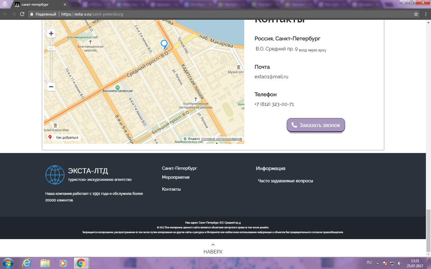Screen dimensions: 431x269
Task: Click the phone number +7 (812) 323-00-71
Action: pos(274,104)
